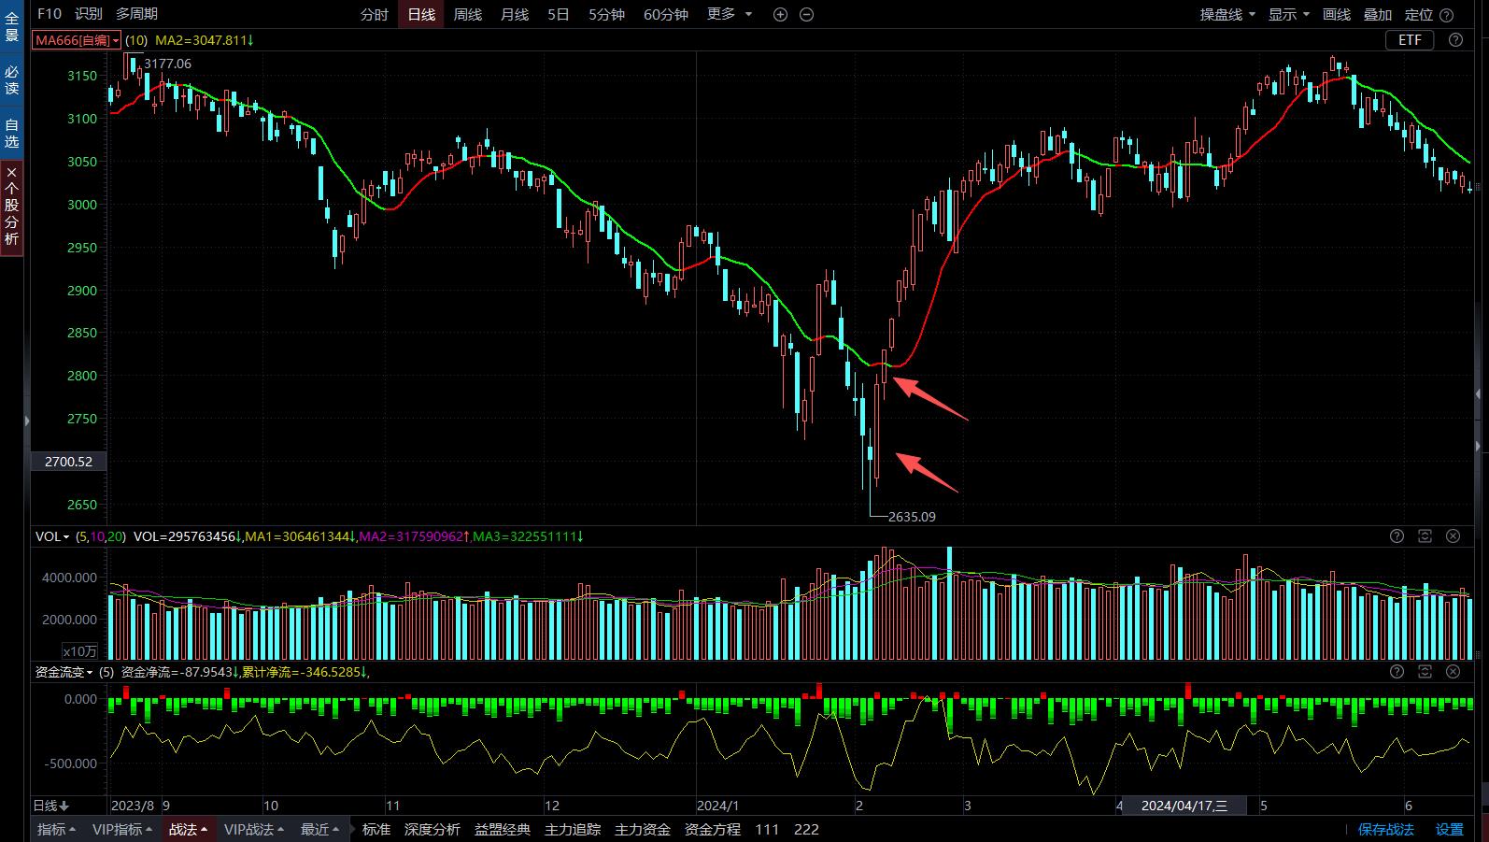Open help icon beside 定位 in top toolbar

click(1447, 14)
